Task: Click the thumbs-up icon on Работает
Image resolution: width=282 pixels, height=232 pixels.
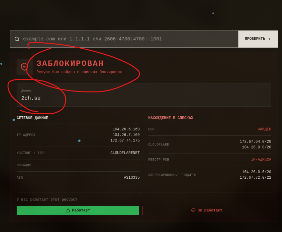Action: (68, 210)
